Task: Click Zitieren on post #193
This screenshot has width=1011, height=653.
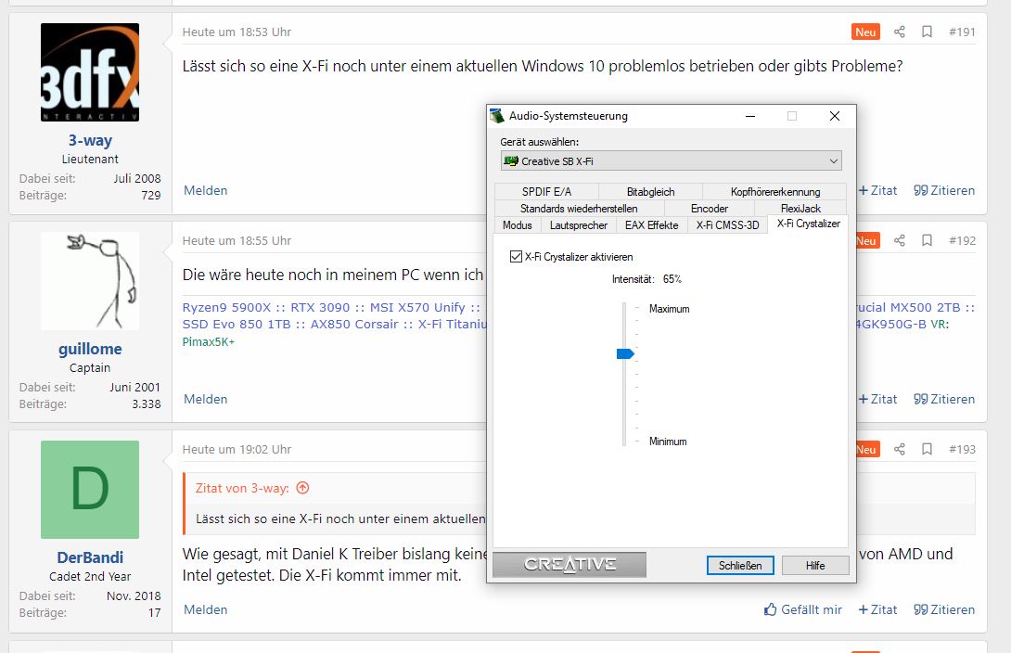Action: 944,609
